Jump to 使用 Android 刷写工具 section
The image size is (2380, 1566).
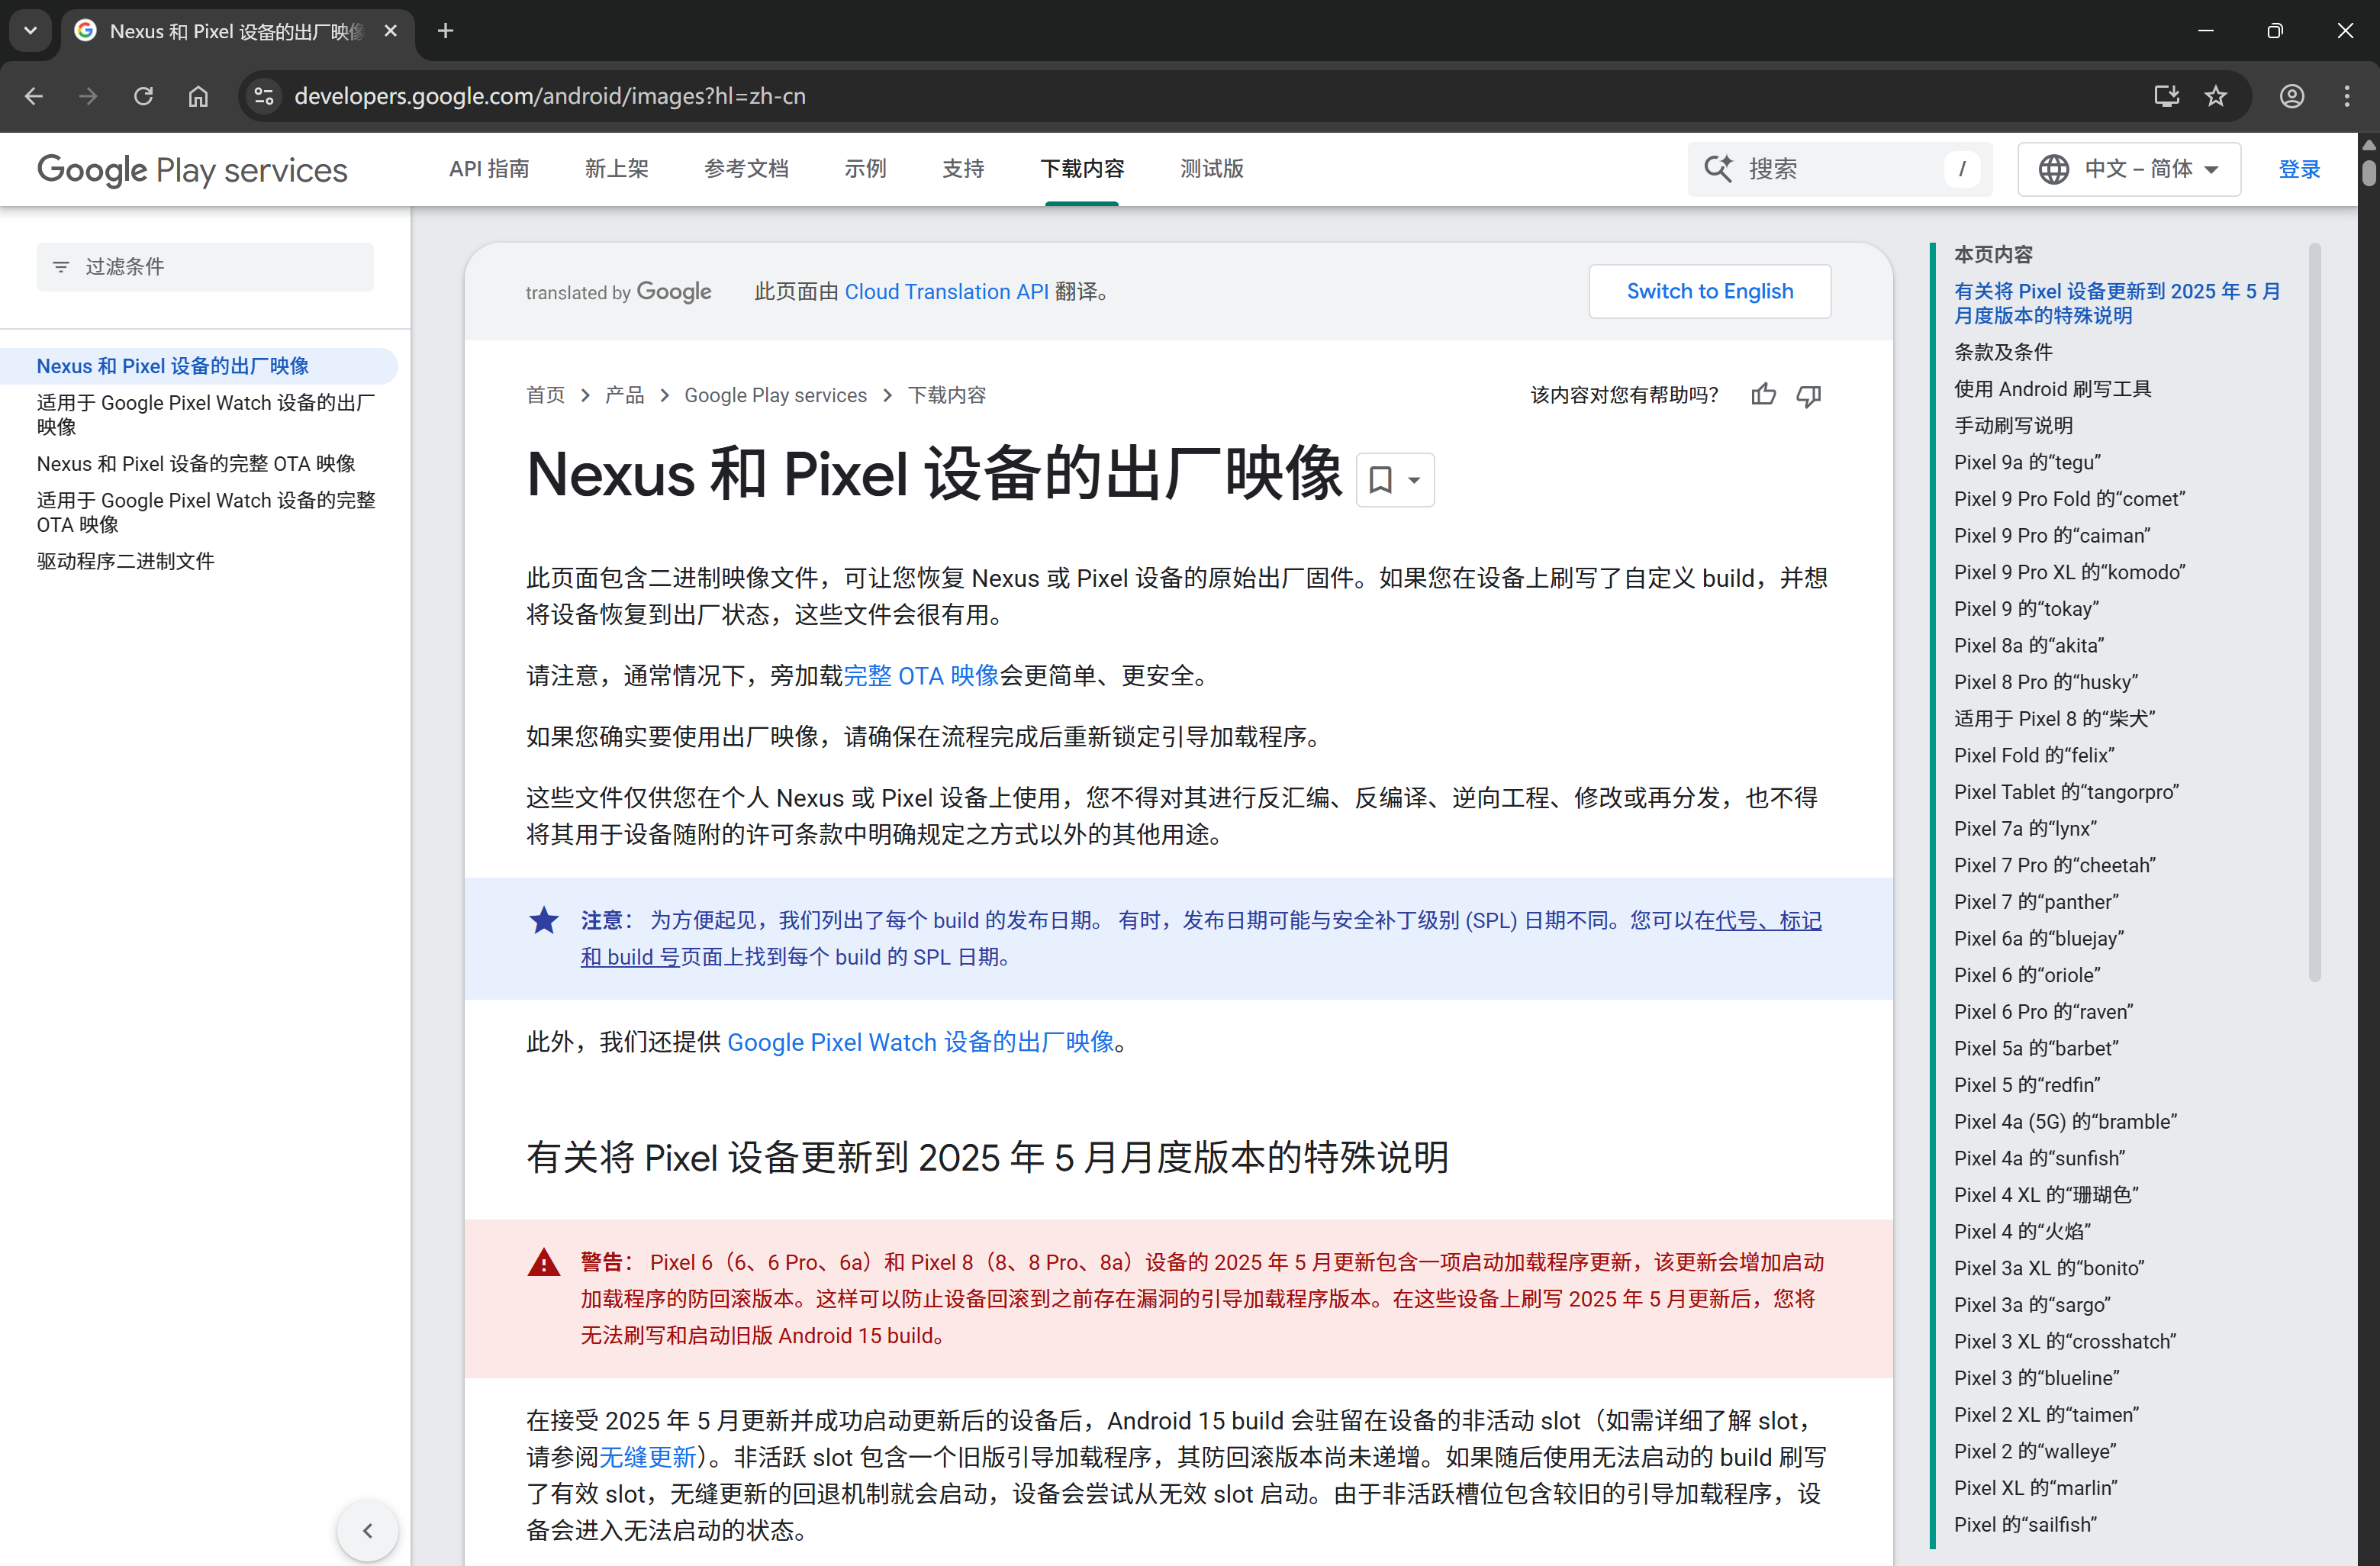tap(2053, 389)
